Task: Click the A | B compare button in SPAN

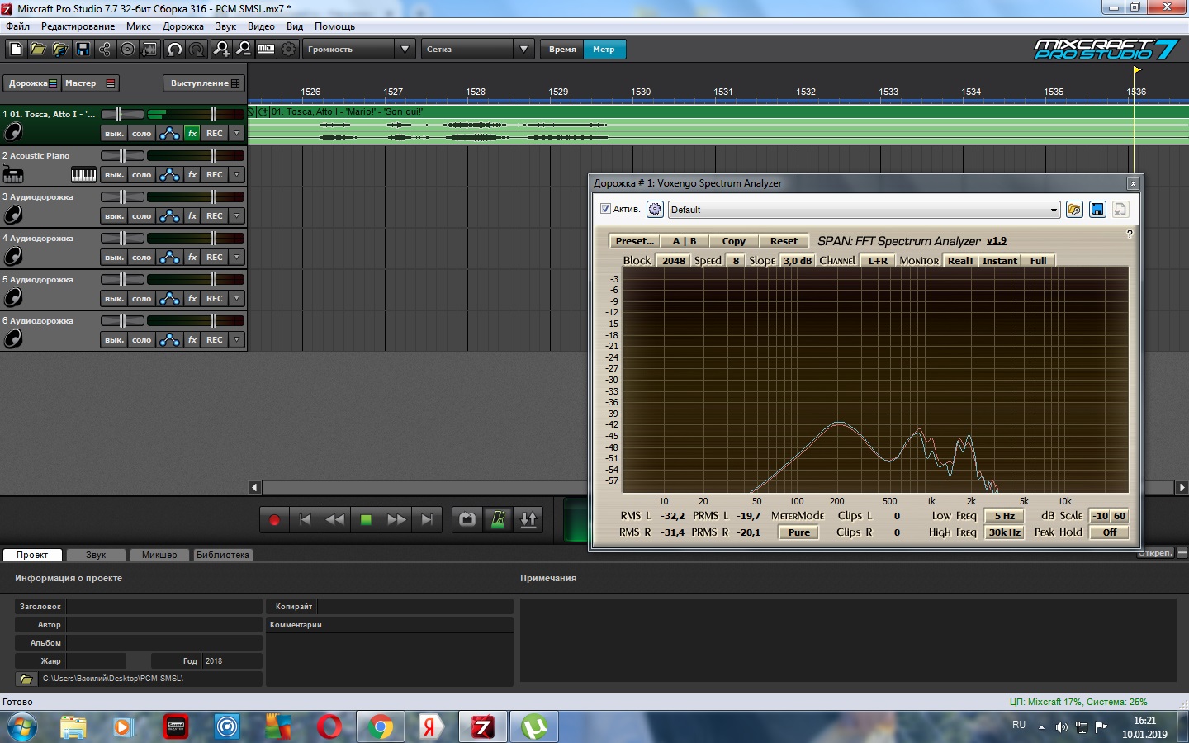Action: (685, 241)
